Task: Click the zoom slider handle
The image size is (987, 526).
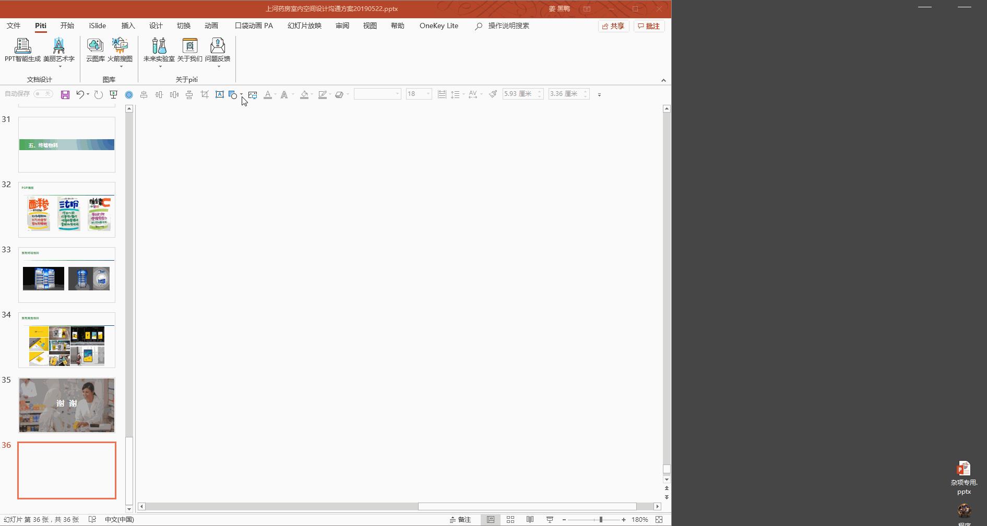Action: tap(601, 520)
